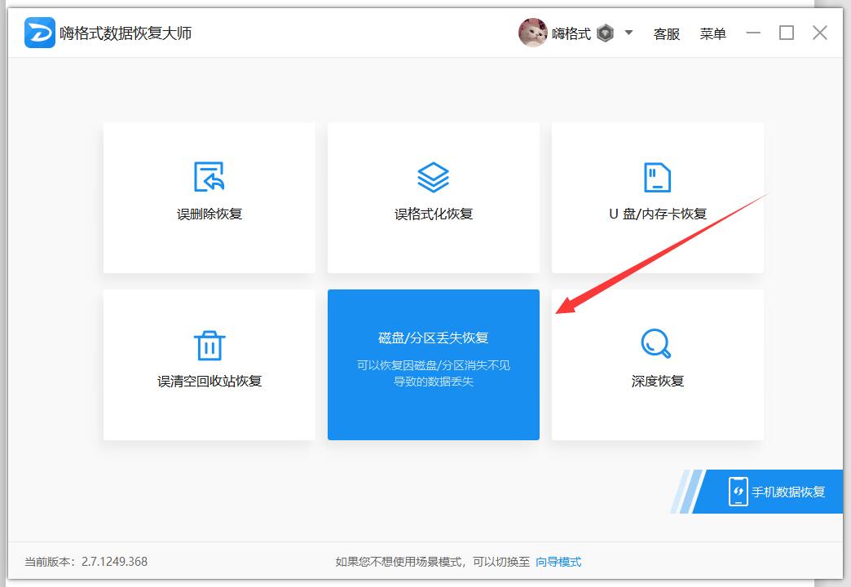This screenshot has height=587, width=851.
Task: Maximize the application window
Action: [x=787, y=33]
